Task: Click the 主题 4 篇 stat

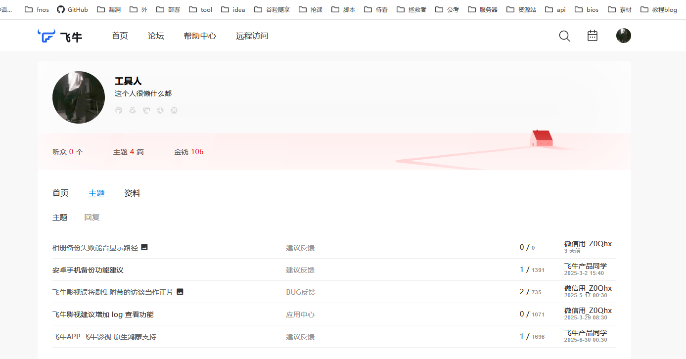Action: tap(129, 152)
